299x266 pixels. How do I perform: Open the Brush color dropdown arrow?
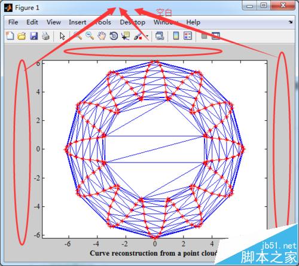[x=147, y=36]
